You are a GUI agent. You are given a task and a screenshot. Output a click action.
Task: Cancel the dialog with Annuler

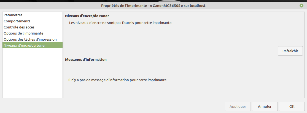265,106
